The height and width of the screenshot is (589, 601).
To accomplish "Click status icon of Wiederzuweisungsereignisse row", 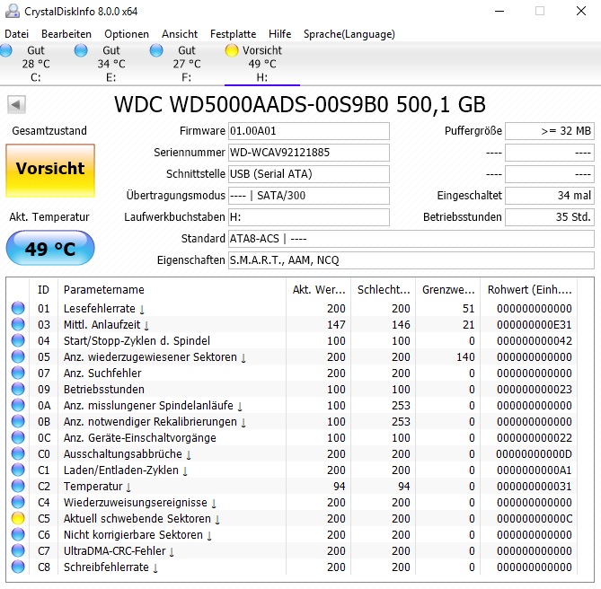I will coord(18,502).
